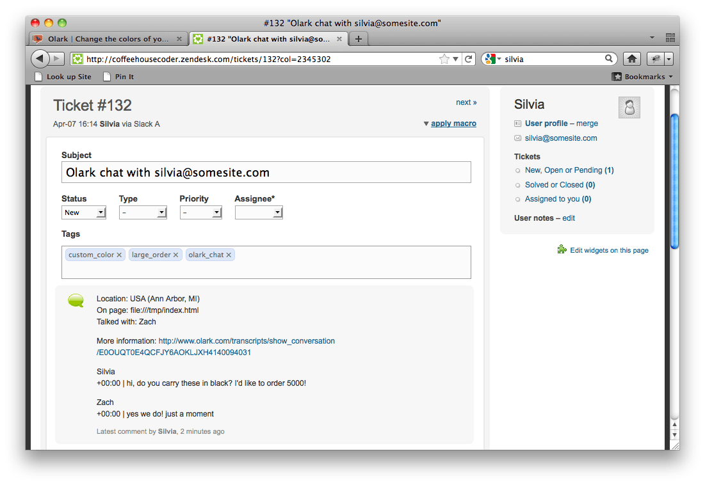705x485 pixels.
Task: Click the green puzzle widget icon
Action: click(x=562, y=250)
